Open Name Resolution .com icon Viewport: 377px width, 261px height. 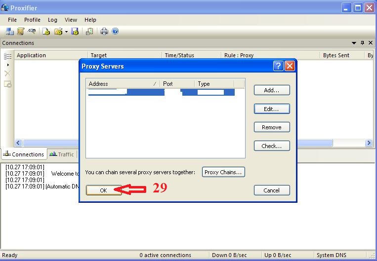point(32,31)
